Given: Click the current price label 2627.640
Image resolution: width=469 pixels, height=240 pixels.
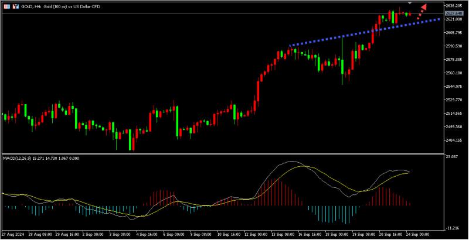Looking at the screenshot, I should click(x=452, y=13).
